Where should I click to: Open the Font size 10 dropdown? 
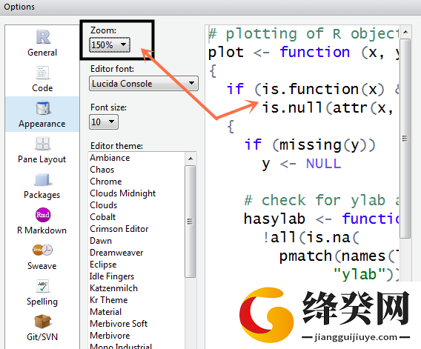[104, 122]
